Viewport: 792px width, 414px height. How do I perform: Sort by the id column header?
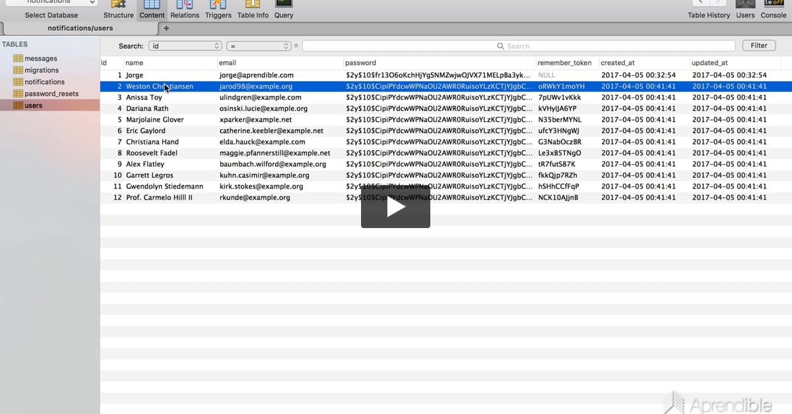112,63
